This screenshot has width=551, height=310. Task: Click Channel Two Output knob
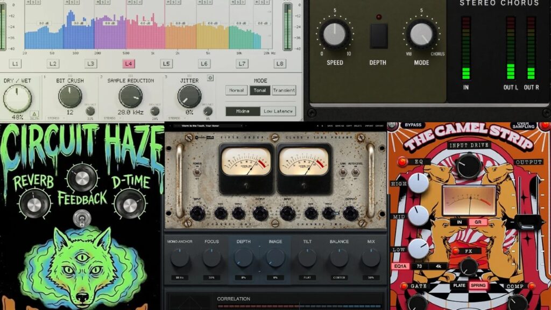coord(350,213)
